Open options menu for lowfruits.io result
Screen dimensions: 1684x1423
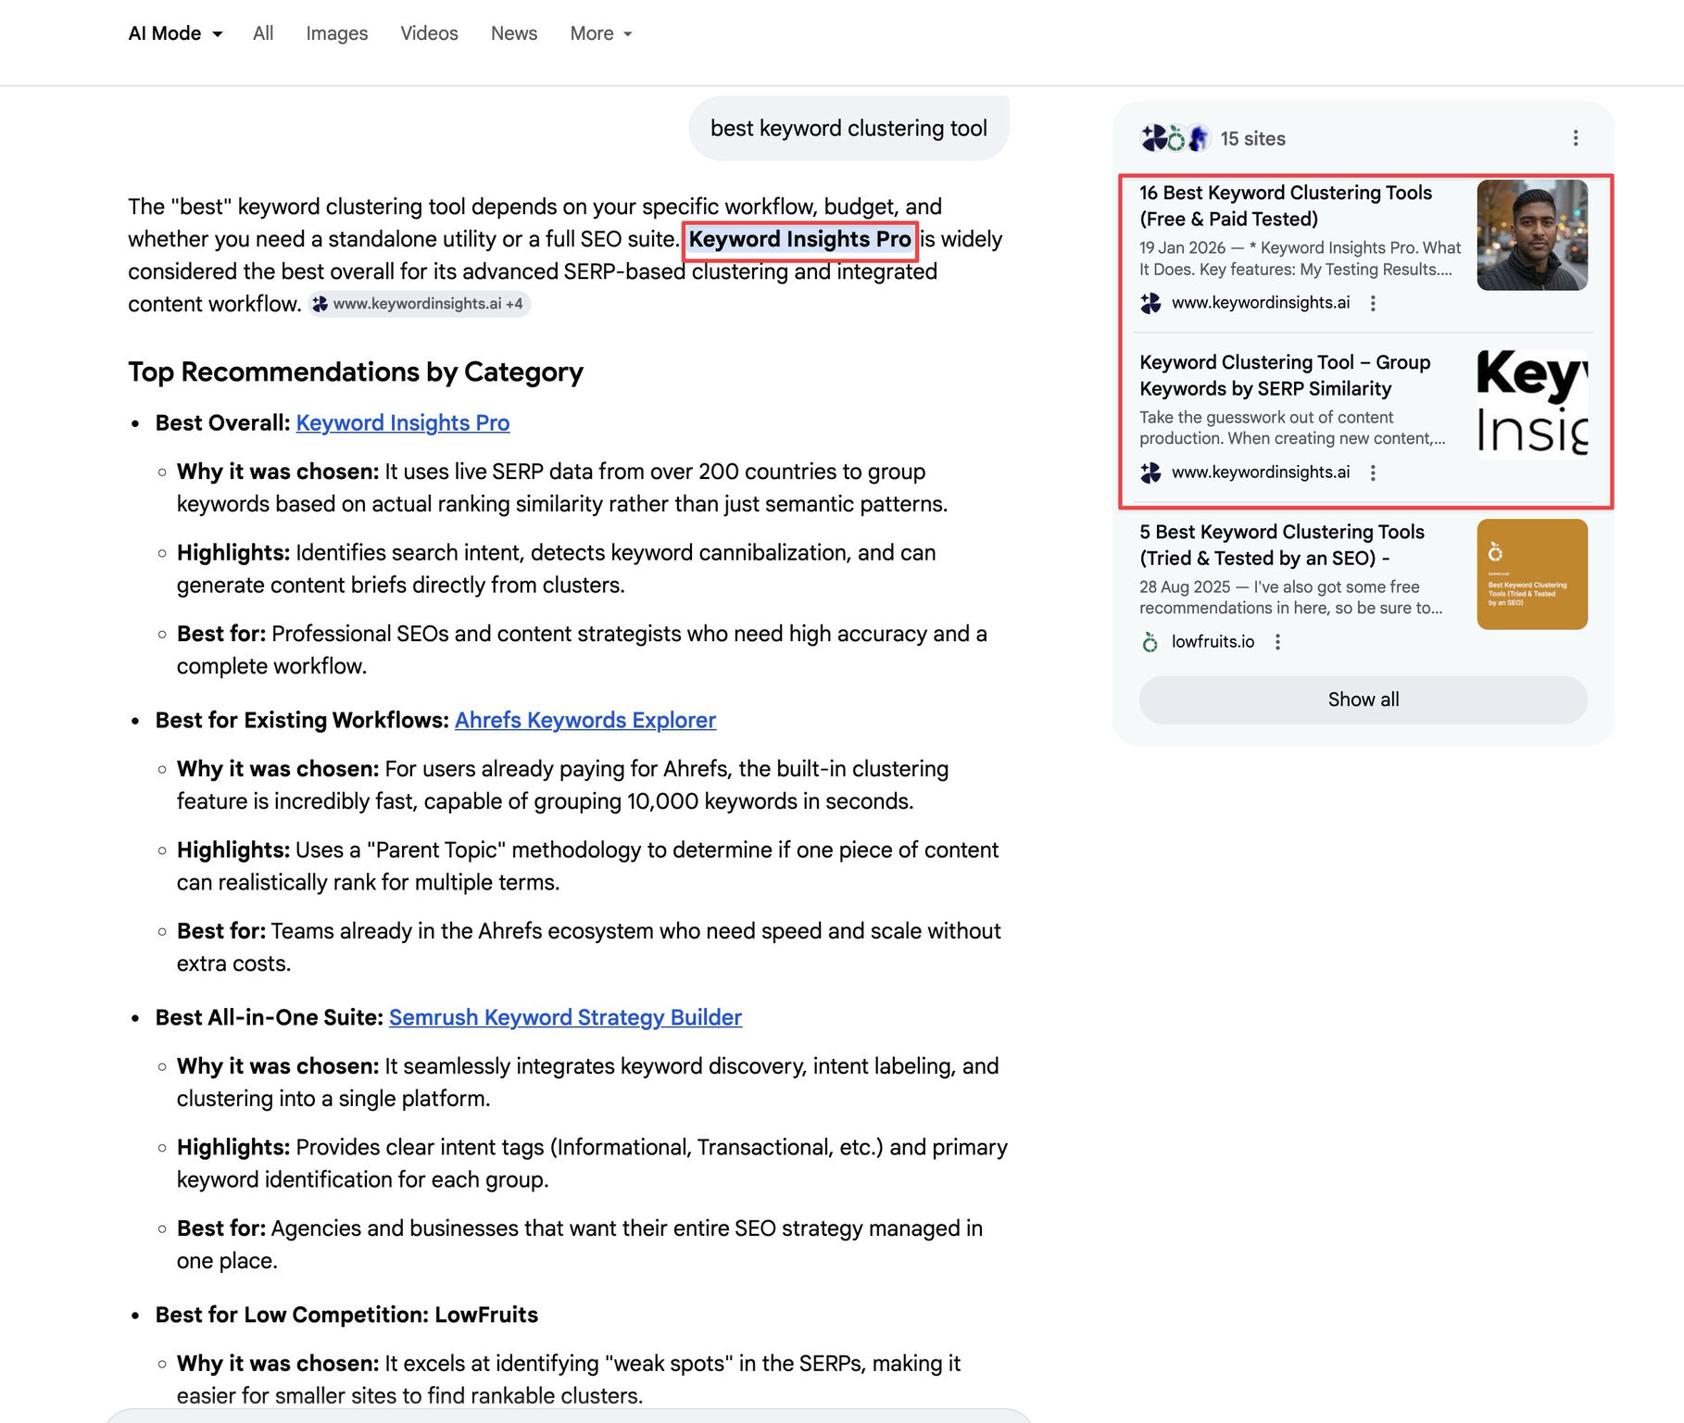click(x=1277, y=642)
